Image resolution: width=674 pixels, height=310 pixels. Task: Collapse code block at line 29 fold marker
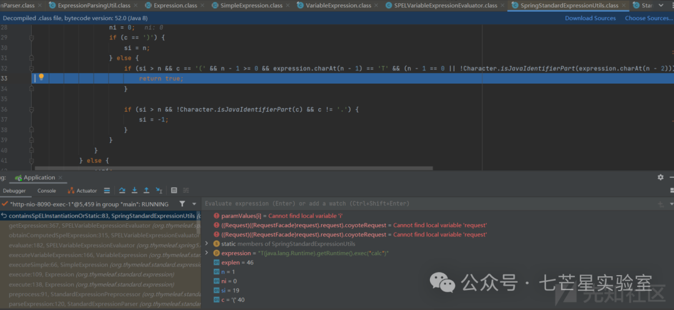pyautogui.click(x=31, y=38)
